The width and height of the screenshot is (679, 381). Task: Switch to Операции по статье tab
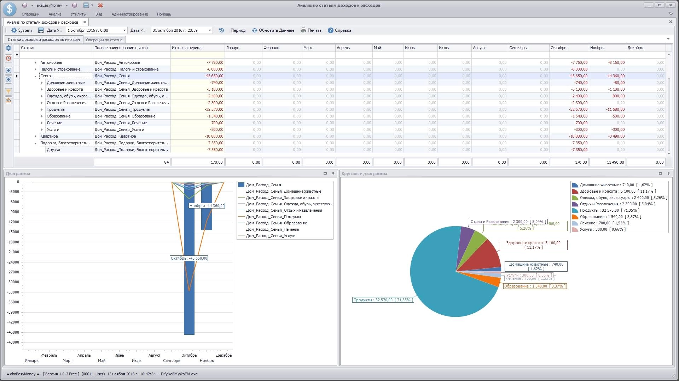(104, 40)
